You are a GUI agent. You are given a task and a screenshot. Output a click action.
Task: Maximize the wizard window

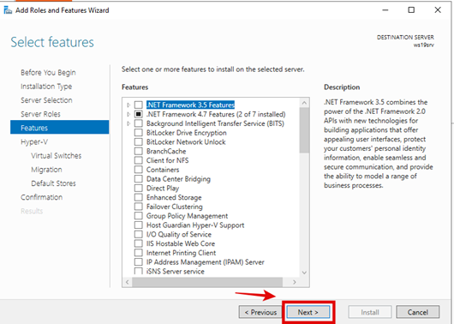pos(411,10)
